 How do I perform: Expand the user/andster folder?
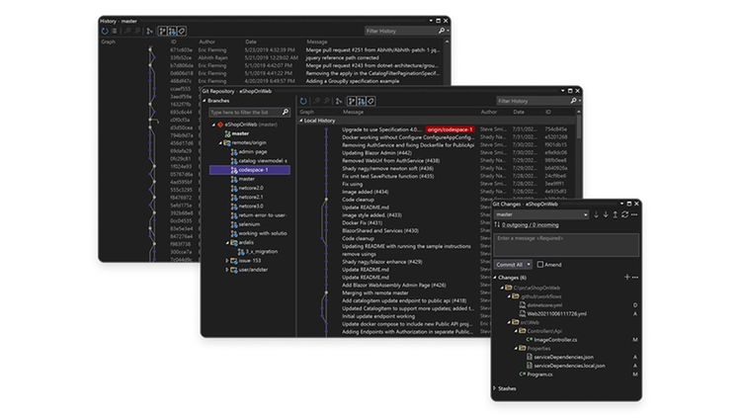pos(227,270)
